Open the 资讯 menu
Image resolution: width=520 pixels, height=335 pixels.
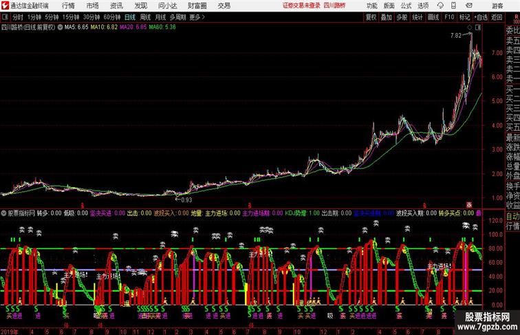(116, 6)
